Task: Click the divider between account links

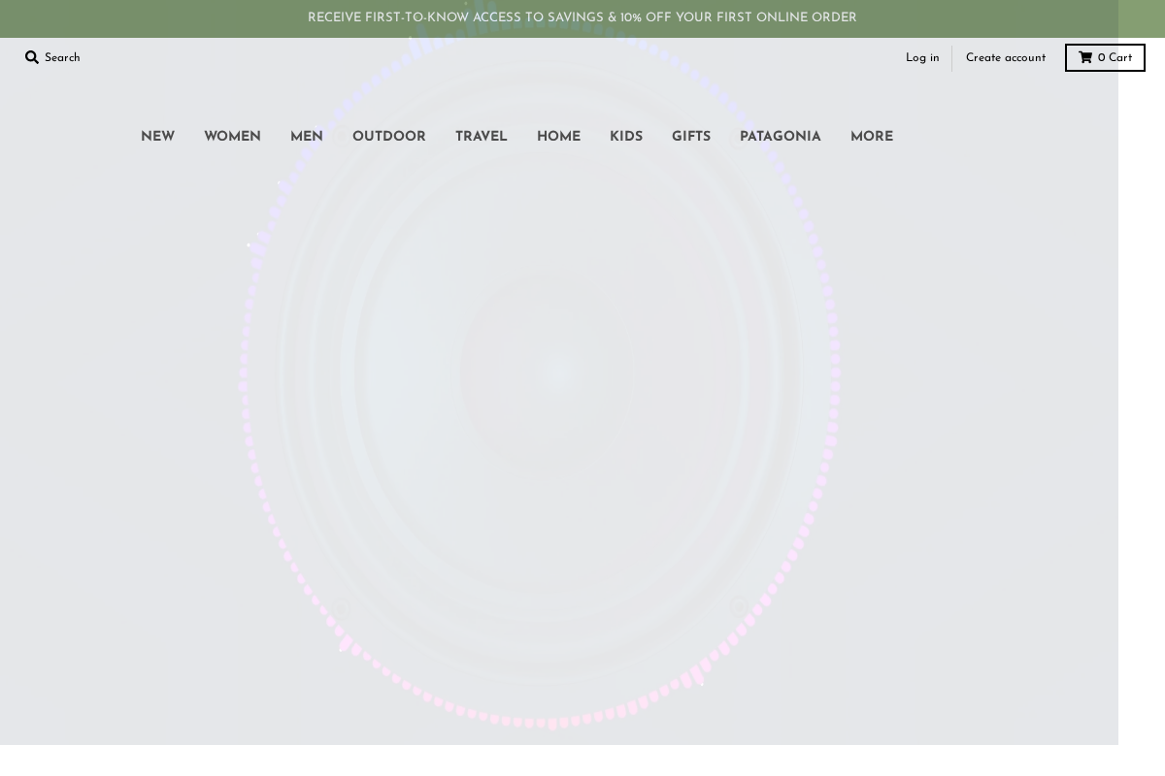Action: click(951, 57)
